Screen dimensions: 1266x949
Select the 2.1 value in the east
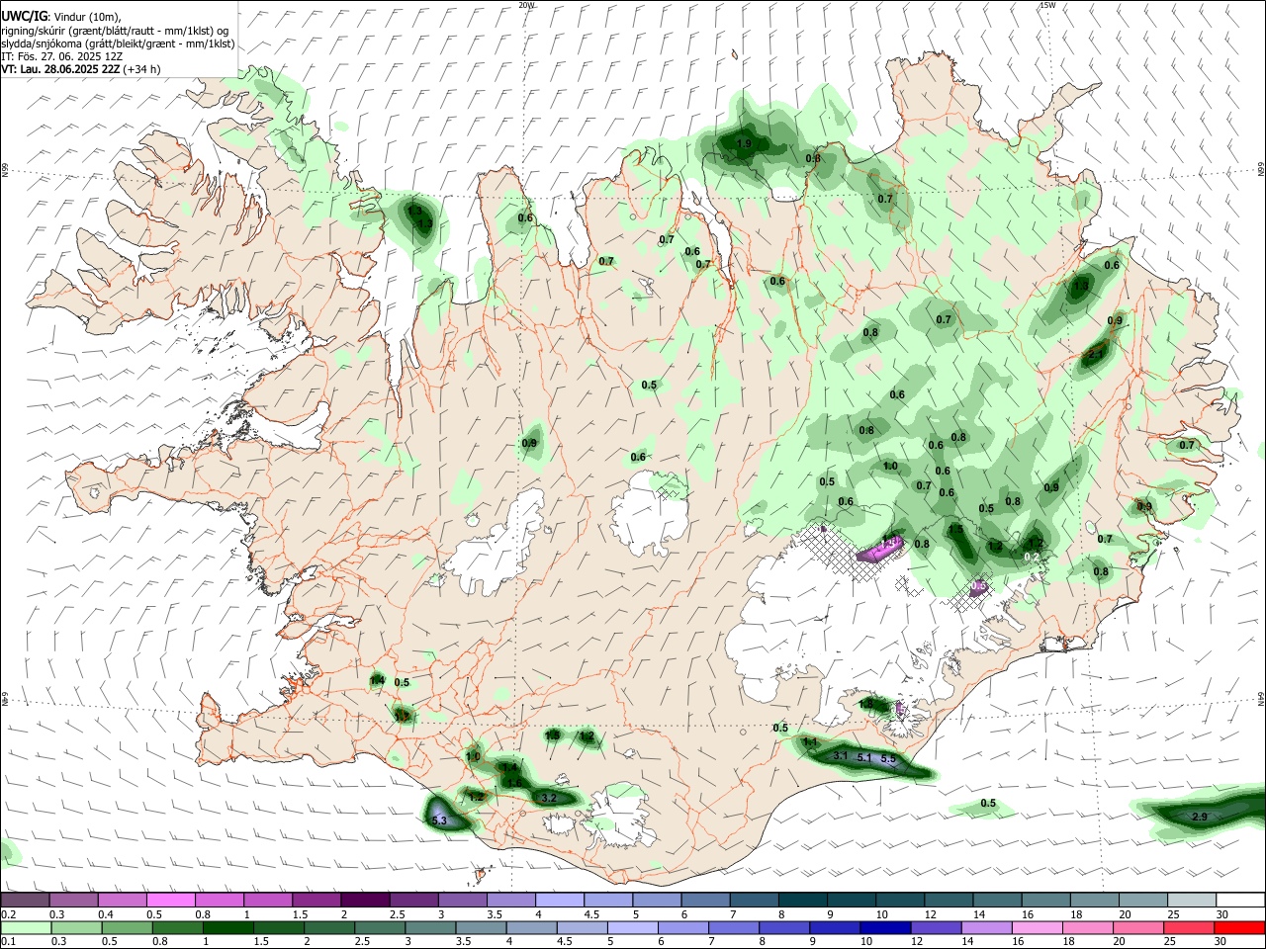(x=1095, y=353)
